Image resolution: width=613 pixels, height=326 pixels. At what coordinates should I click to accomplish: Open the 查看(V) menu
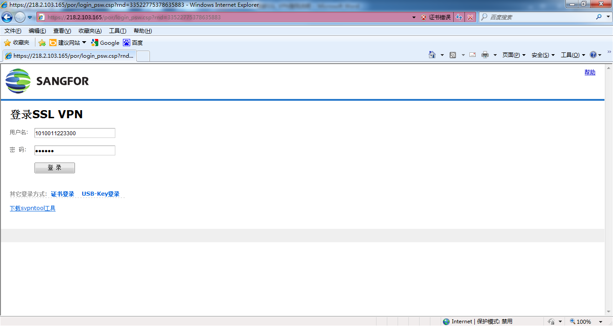(x=62, y=31)
